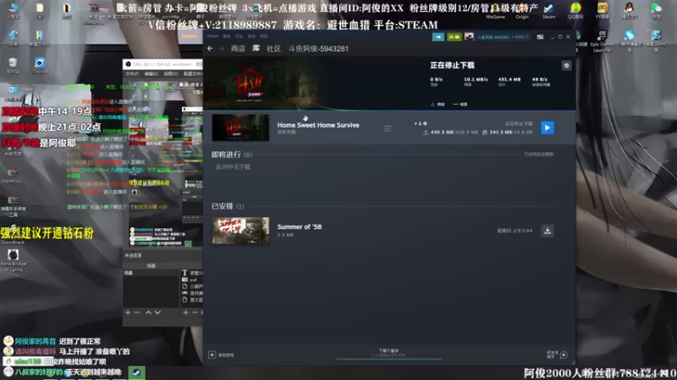Screen dimensions: 677x380
Task: Click the 已安排 scheduled heading
Action: pyautogui.click(x=223, y=206)
